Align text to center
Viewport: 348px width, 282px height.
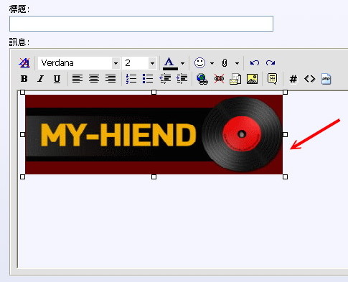(94, 79)
